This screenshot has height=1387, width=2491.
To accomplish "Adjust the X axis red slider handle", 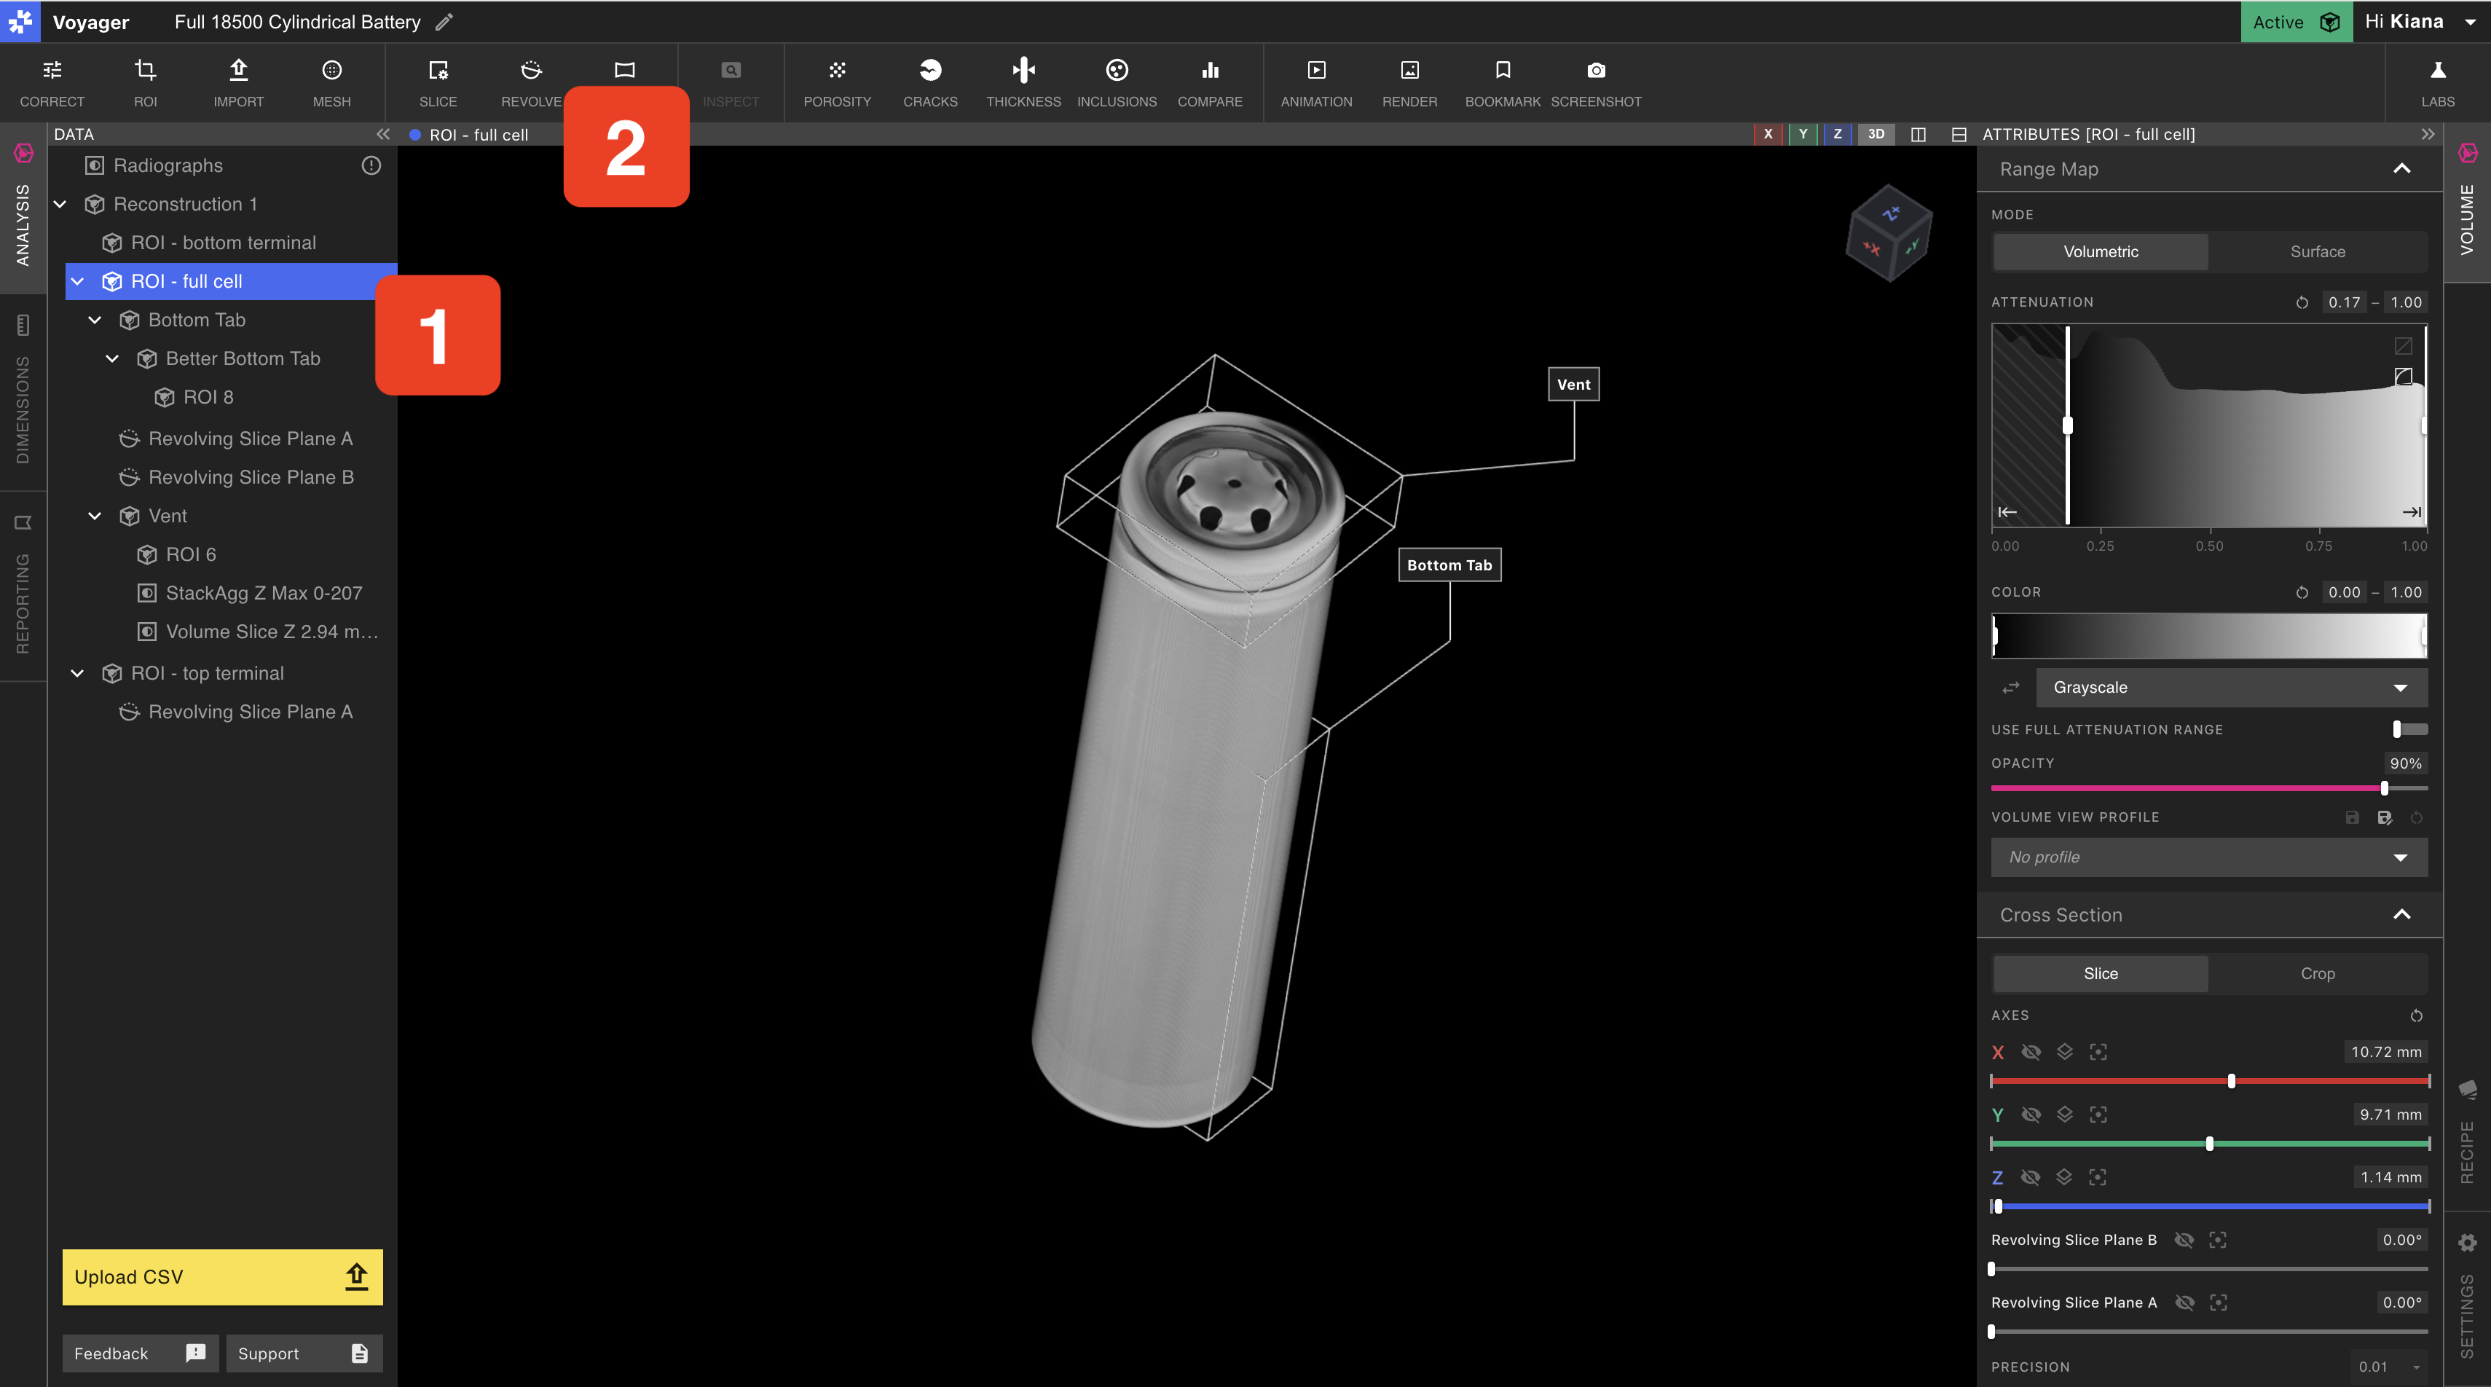I will tap(2231, 1081).
